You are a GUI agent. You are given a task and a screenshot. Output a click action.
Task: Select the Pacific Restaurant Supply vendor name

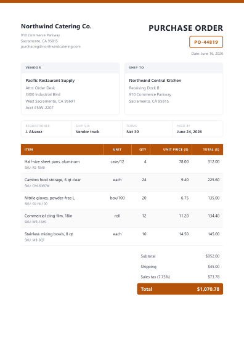pos(50,81)
